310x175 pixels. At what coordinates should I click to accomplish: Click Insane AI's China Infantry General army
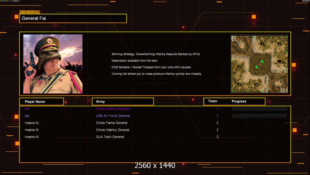click(113, 130)
